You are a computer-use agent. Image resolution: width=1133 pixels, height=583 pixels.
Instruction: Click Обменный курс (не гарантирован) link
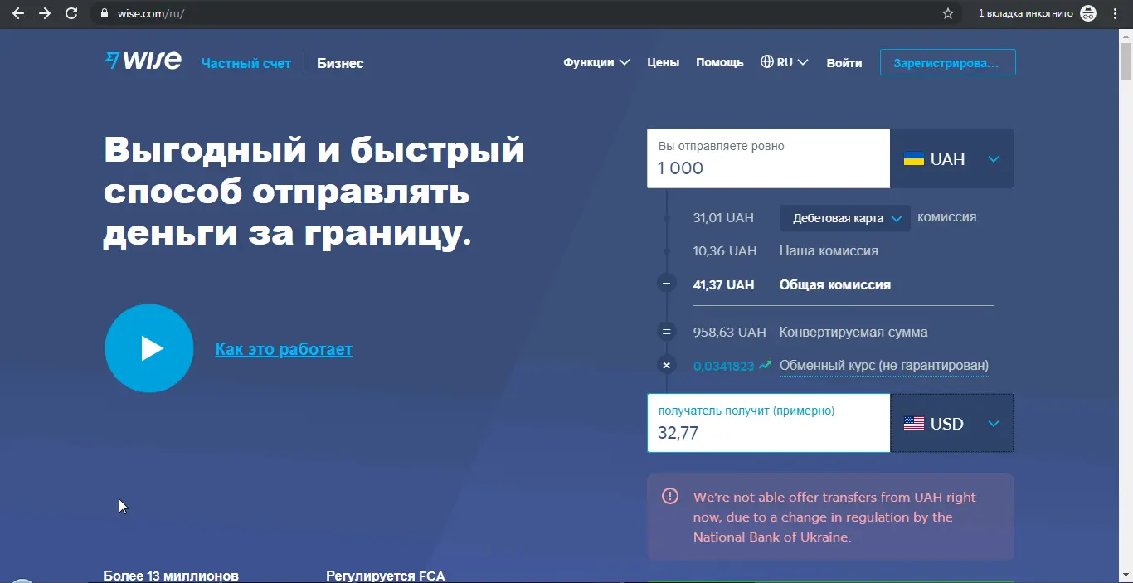point(884,366)
